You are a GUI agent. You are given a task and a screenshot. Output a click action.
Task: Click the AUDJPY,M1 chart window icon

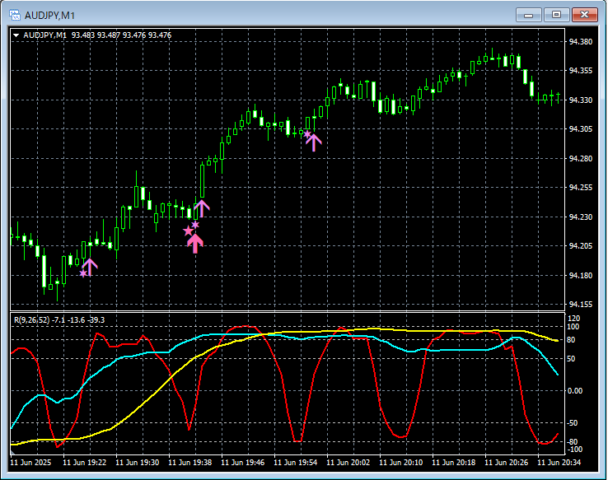coord(15,15)
